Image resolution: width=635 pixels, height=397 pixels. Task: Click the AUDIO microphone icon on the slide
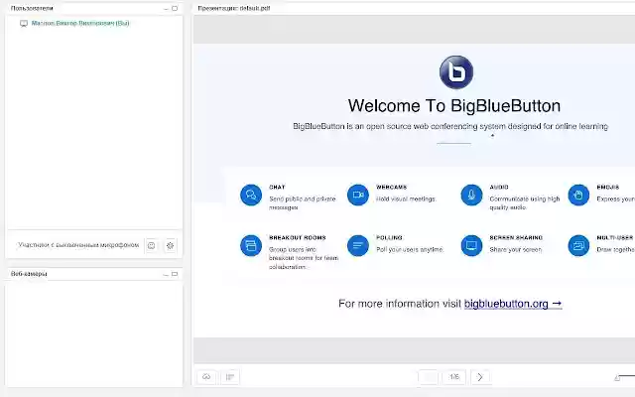pyautogui.click(x=471, y=195)
